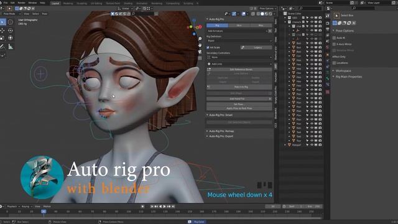Open the Rig Definition dropdown

[x=239, y=41]
